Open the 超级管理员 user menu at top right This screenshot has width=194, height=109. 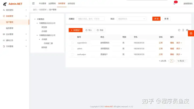point(188,3)
